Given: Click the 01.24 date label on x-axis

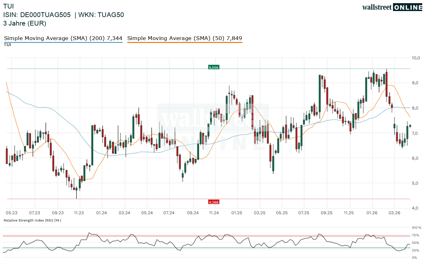Looking at the screenshot, I should (x=102, y=213).
